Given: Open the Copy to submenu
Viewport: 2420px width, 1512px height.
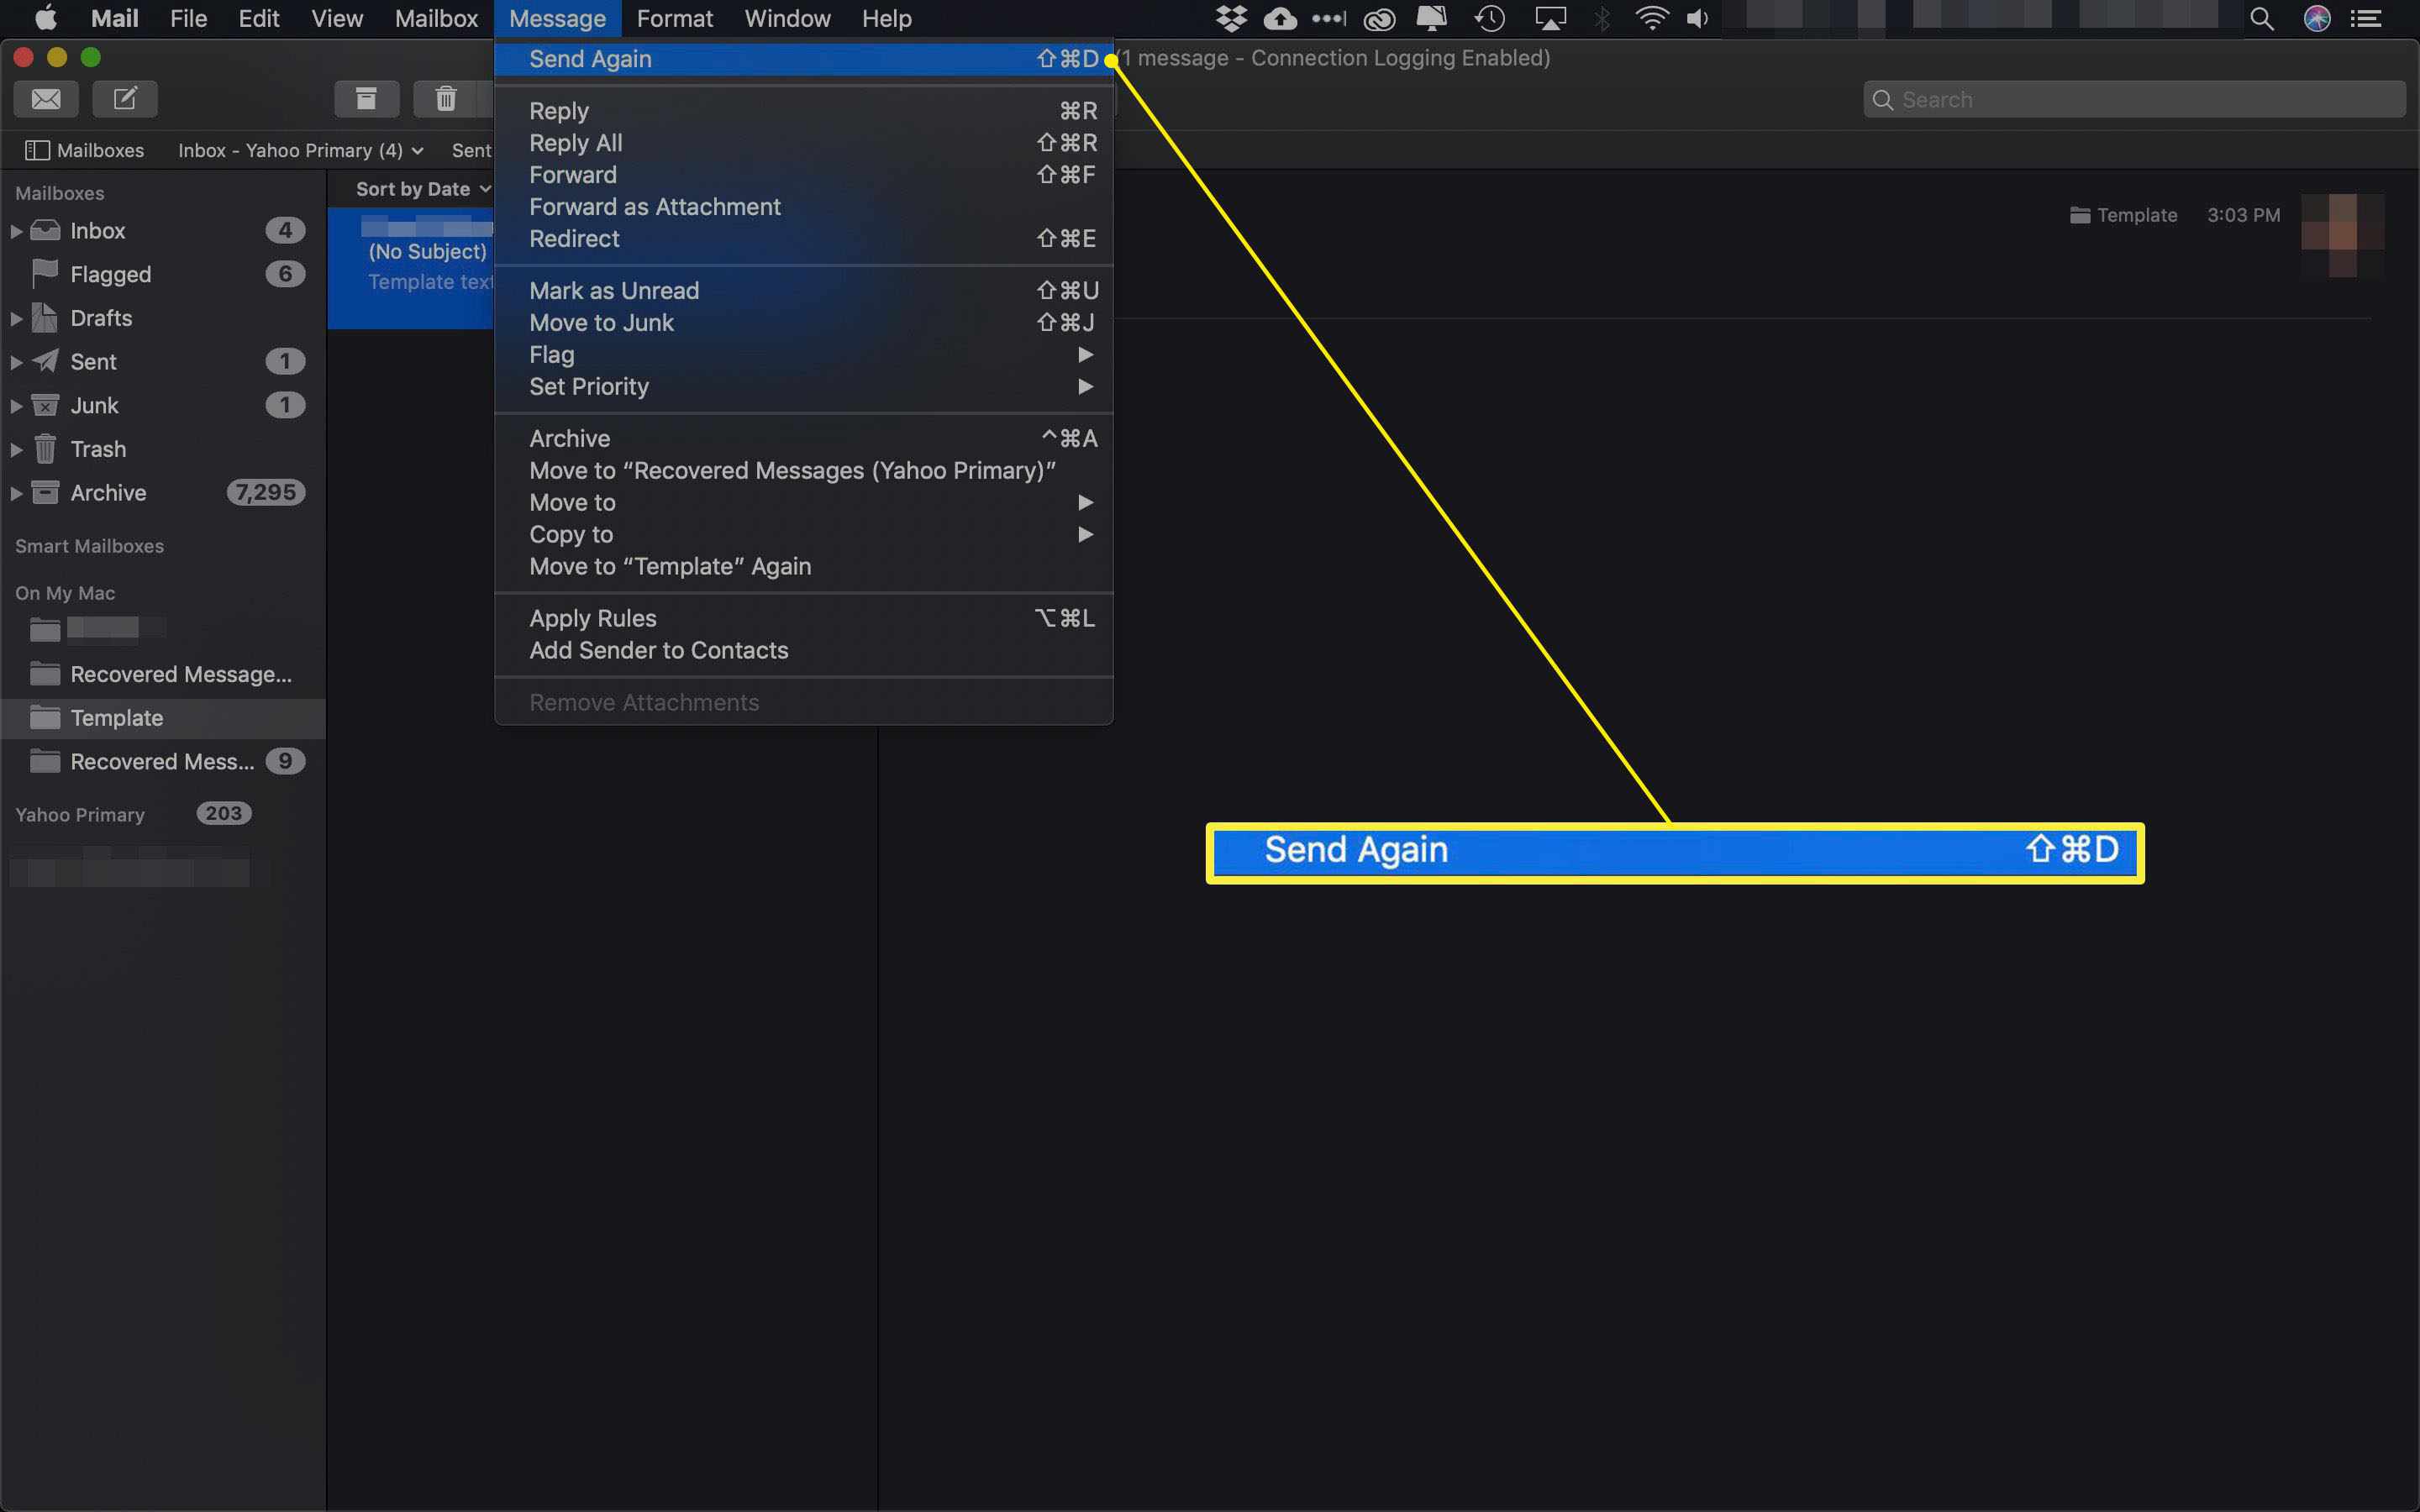Looking at the screenshot, I should point(804,535).
